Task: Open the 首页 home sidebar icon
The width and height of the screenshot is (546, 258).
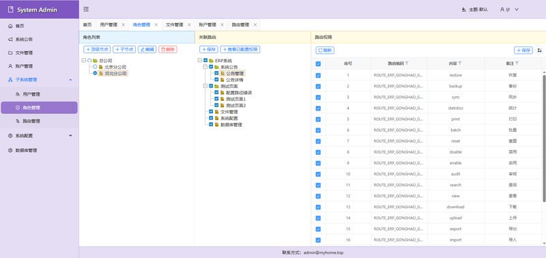Action: pos(10,26)
